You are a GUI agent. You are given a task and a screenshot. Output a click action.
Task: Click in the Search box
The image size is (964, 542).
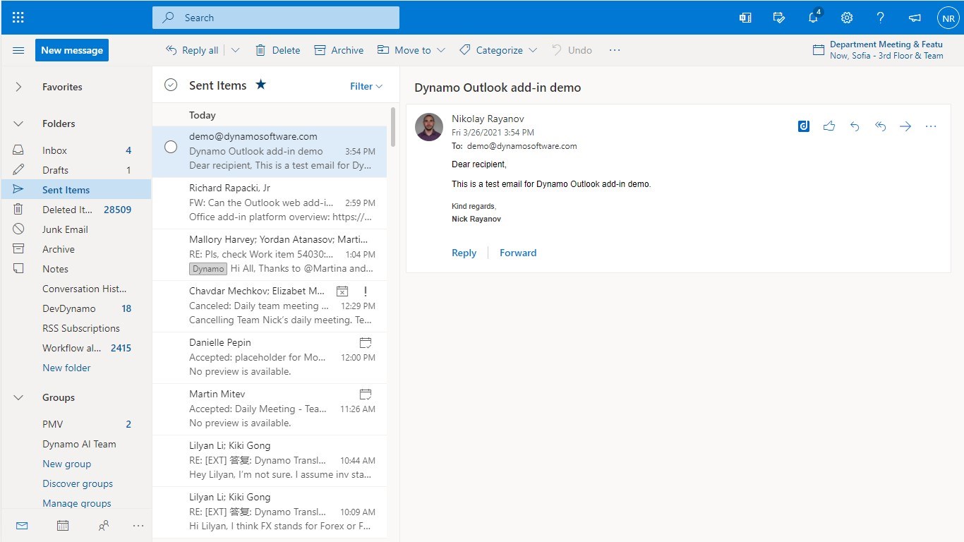click(x=282, y=18)
